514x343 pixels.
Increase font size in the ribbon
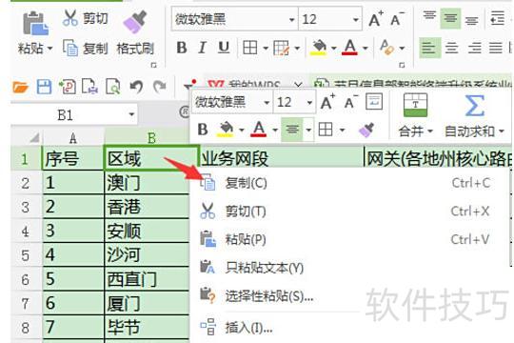[x=376, y=19]
